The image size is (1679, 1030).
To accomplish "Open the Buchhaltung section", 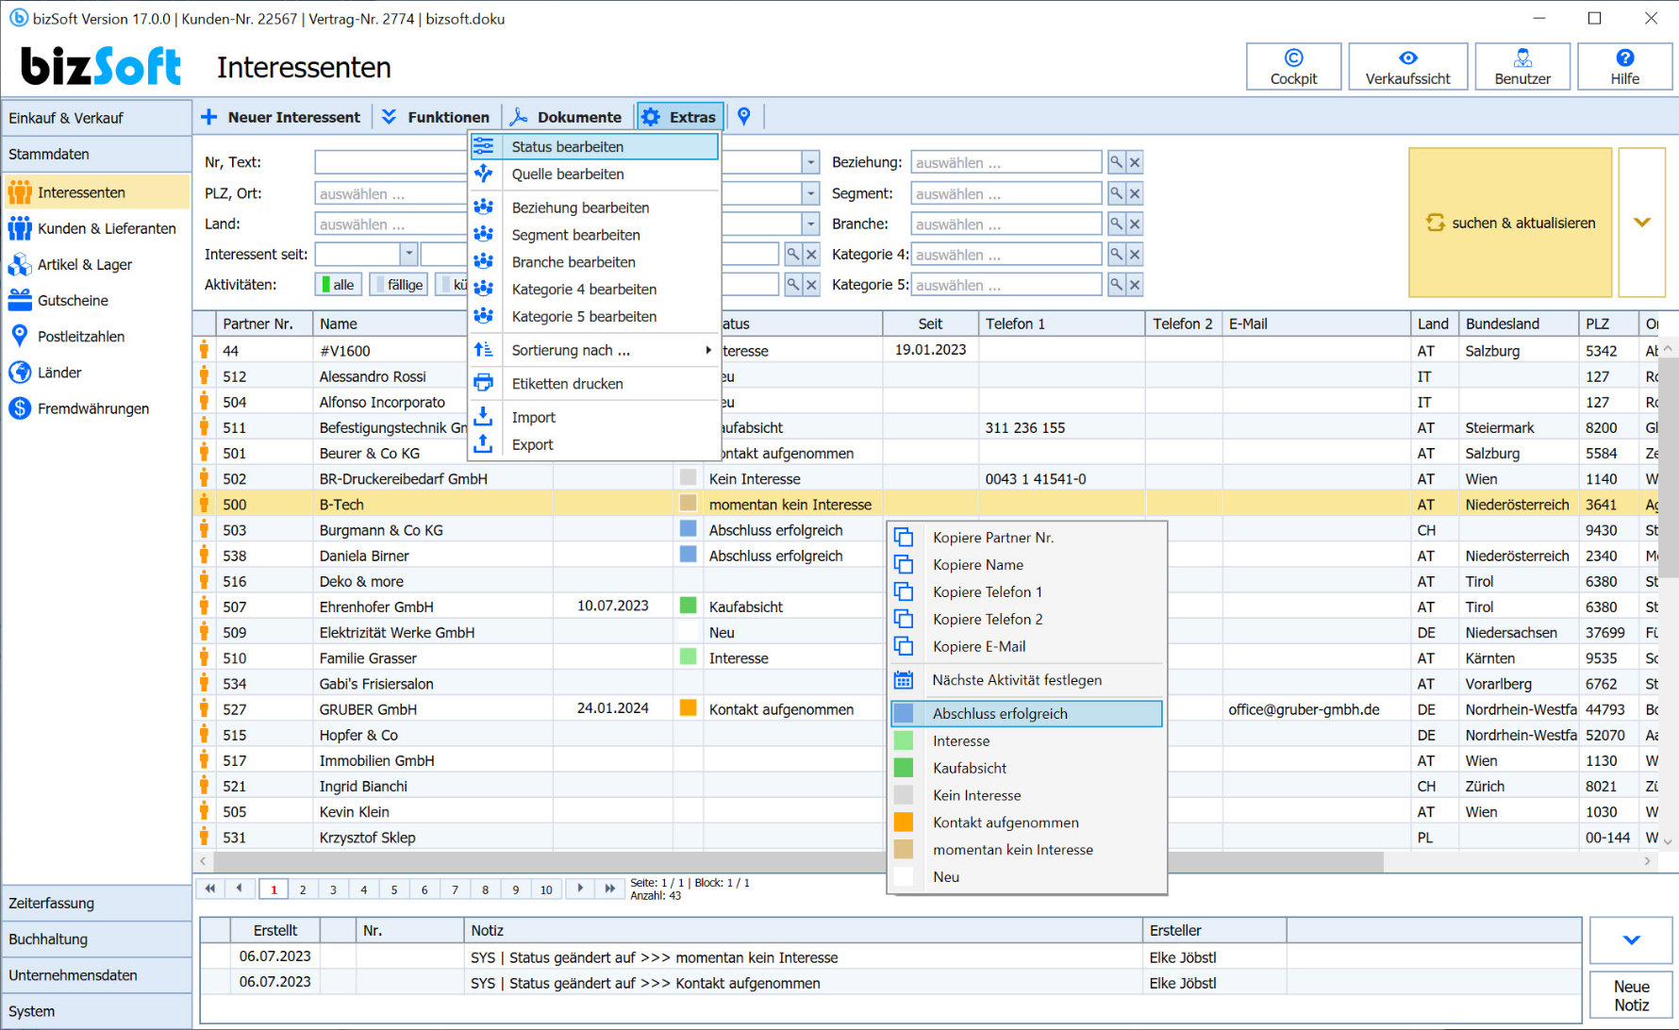I will coord(96,939).
